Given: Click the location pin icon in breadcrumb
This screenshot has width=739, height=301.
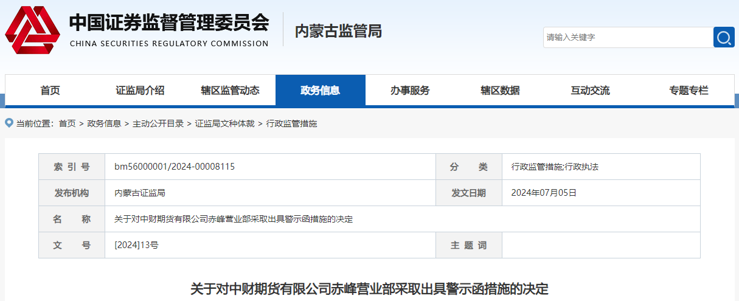Looking at the screenshot, I should tap(9, 123).
